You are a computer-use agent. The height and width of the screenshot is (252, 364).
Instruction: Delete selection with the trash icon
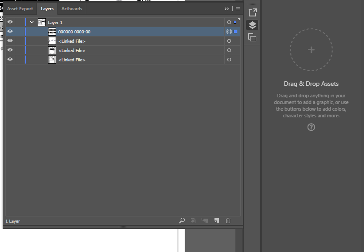click(x=228, y=220)
